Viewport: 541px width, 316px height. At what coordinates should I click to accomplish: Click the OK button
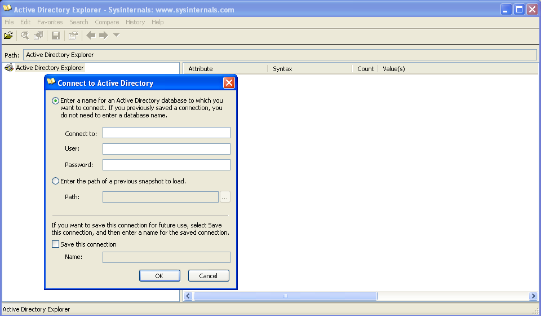(159, 275)
